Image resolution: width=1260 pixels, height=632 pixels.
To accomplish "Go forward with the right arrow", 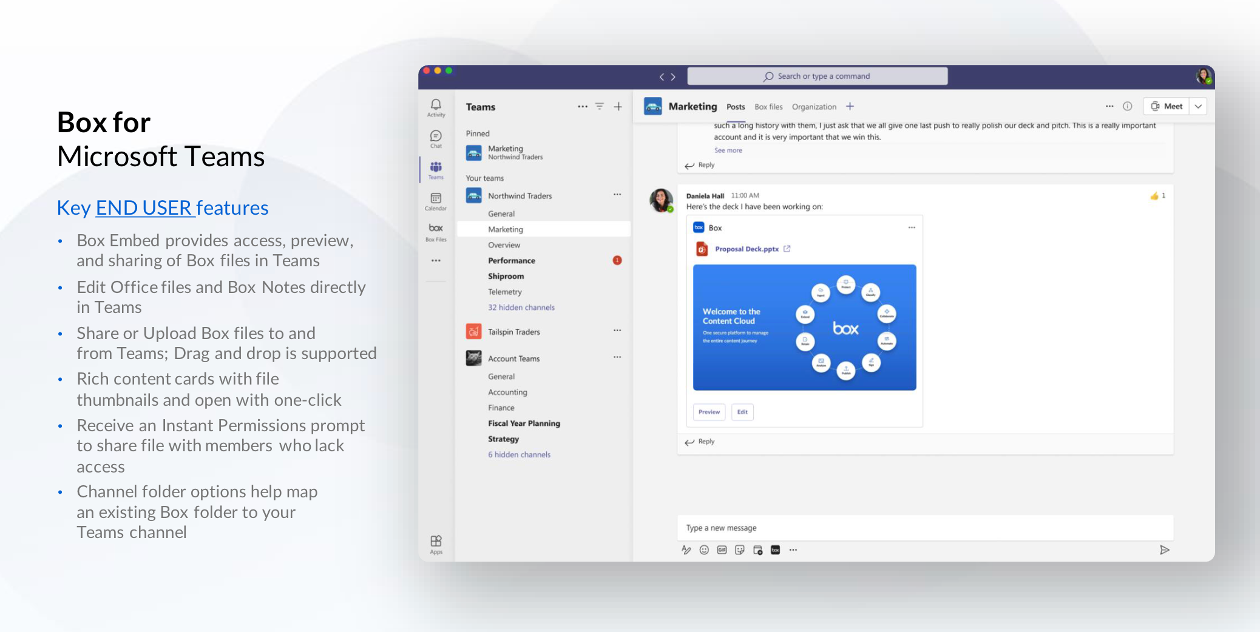I will pyautogui.click(x=673, y=76).
